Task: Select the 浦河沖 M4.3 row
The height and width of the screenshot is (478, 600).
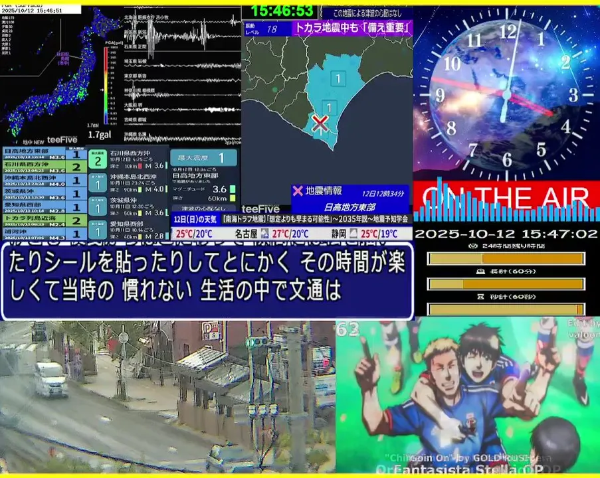Action: [x=45, y=233]
